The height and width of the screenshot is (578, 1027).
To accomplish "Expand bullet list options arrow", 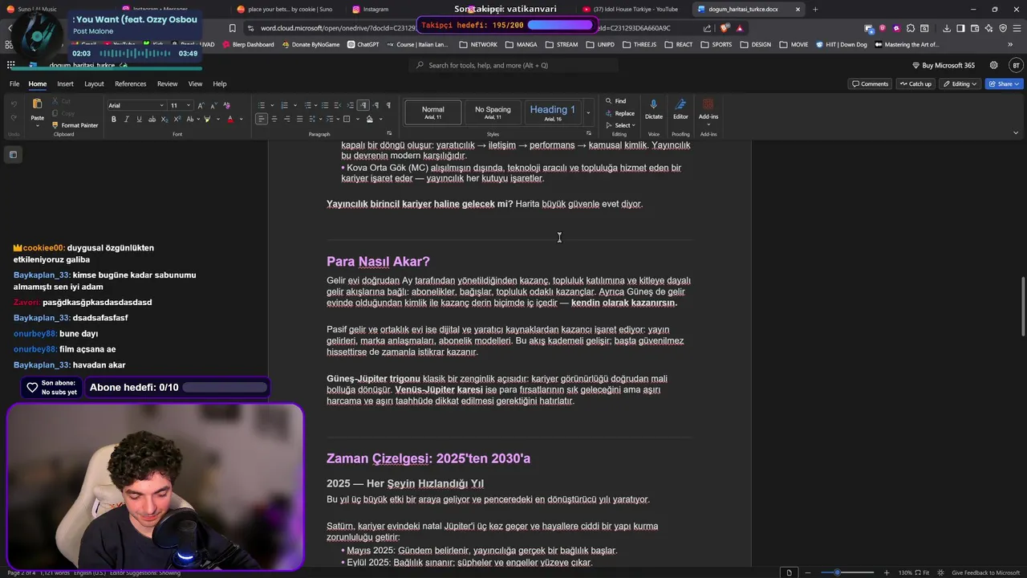I will pyautogui.click(x=272, y=105).
